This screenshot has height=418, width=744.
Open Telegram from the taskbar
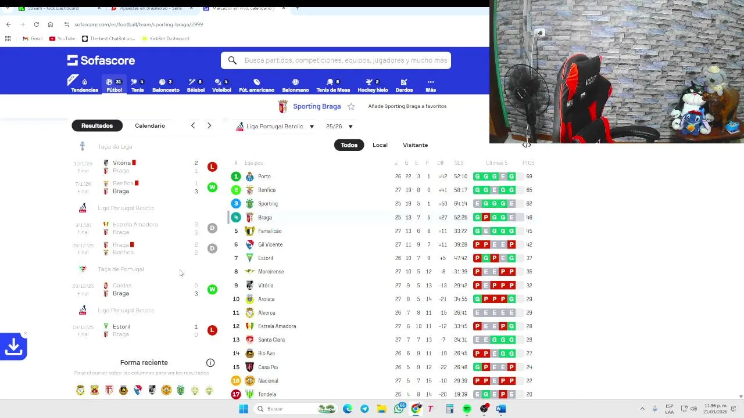364,409
